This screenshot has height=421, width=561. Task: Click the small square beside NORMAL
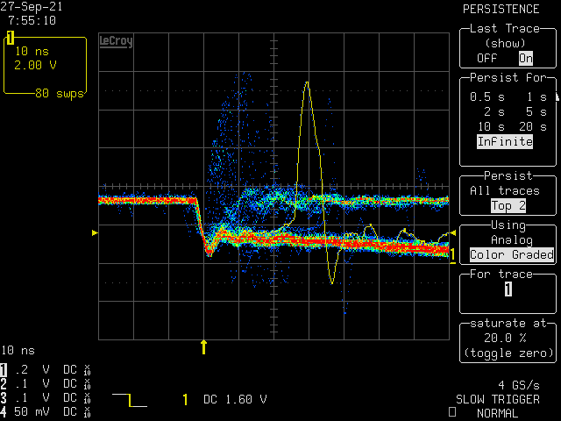[452, 411]
